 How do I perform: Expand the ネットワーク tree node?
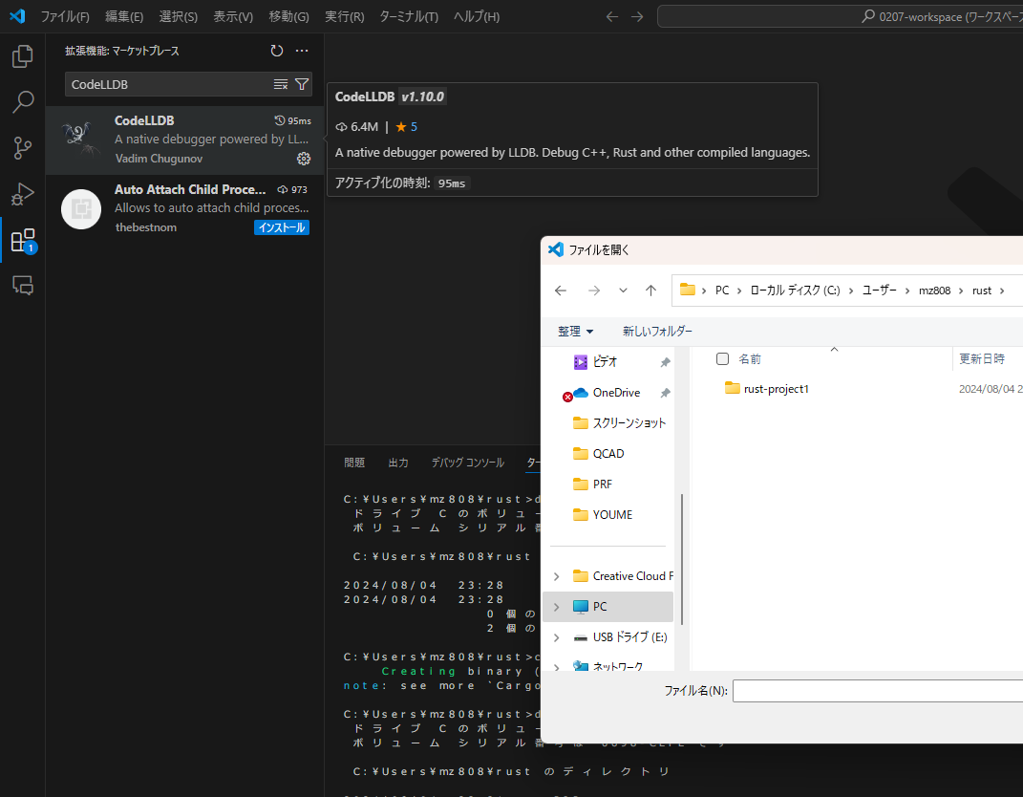click(x=557, y=667)
